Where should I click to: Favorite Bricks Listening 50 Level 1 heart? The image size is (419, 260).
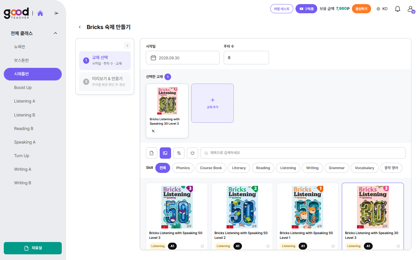point(333,246)
